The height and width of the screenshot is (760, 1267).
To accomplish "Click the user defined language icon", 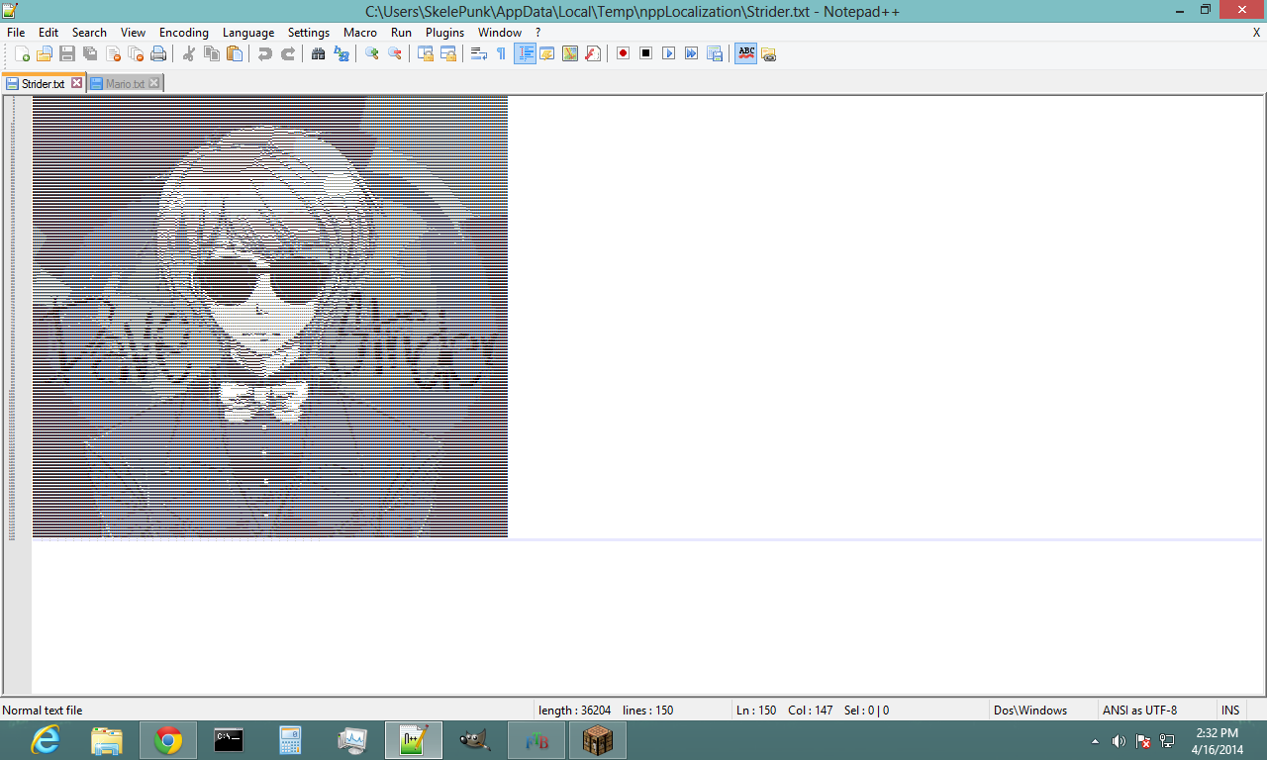I will point(547,53).
